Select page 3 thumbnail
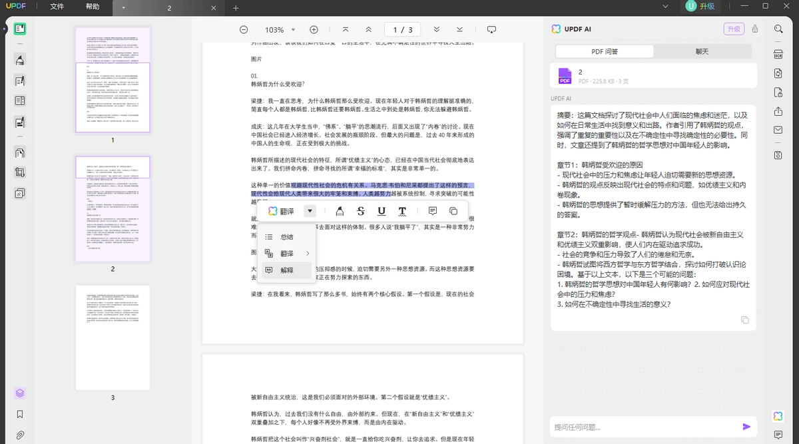Screen dimensions: 799x444 (113, 337)
